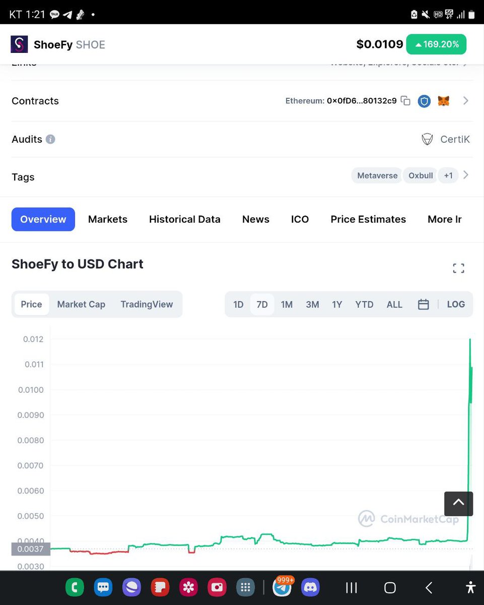Toggle LOG scale on chart
484x605 pixels.
click(456, 305)
